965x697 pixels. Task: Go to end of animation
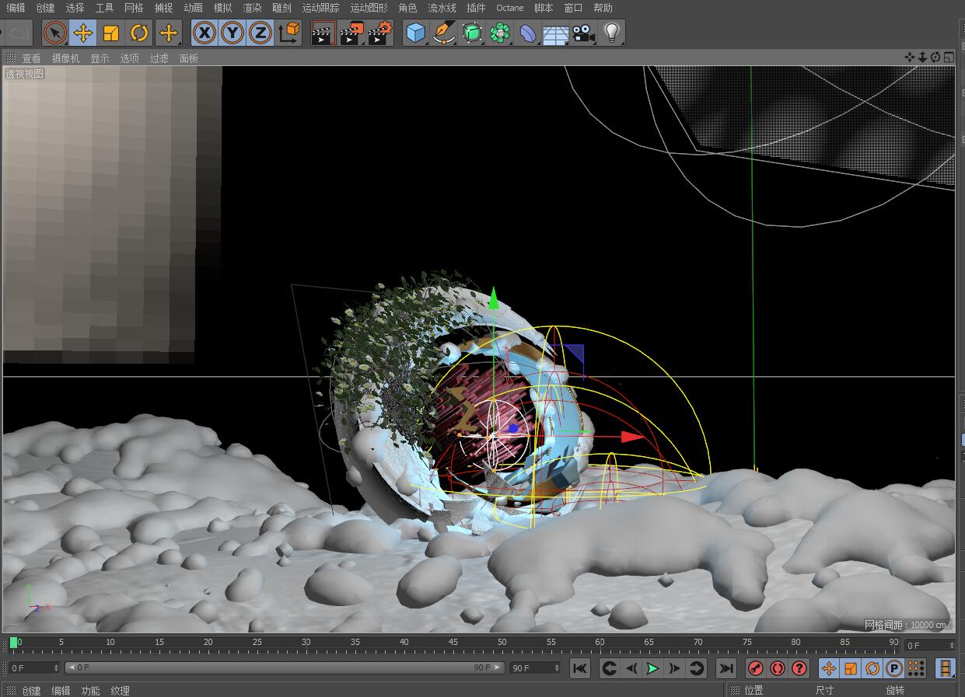(725, 668)
